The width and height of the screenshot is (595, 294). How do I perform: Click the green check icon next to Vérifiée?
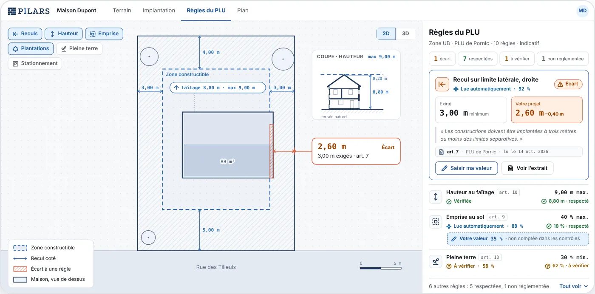click(449, 201)
